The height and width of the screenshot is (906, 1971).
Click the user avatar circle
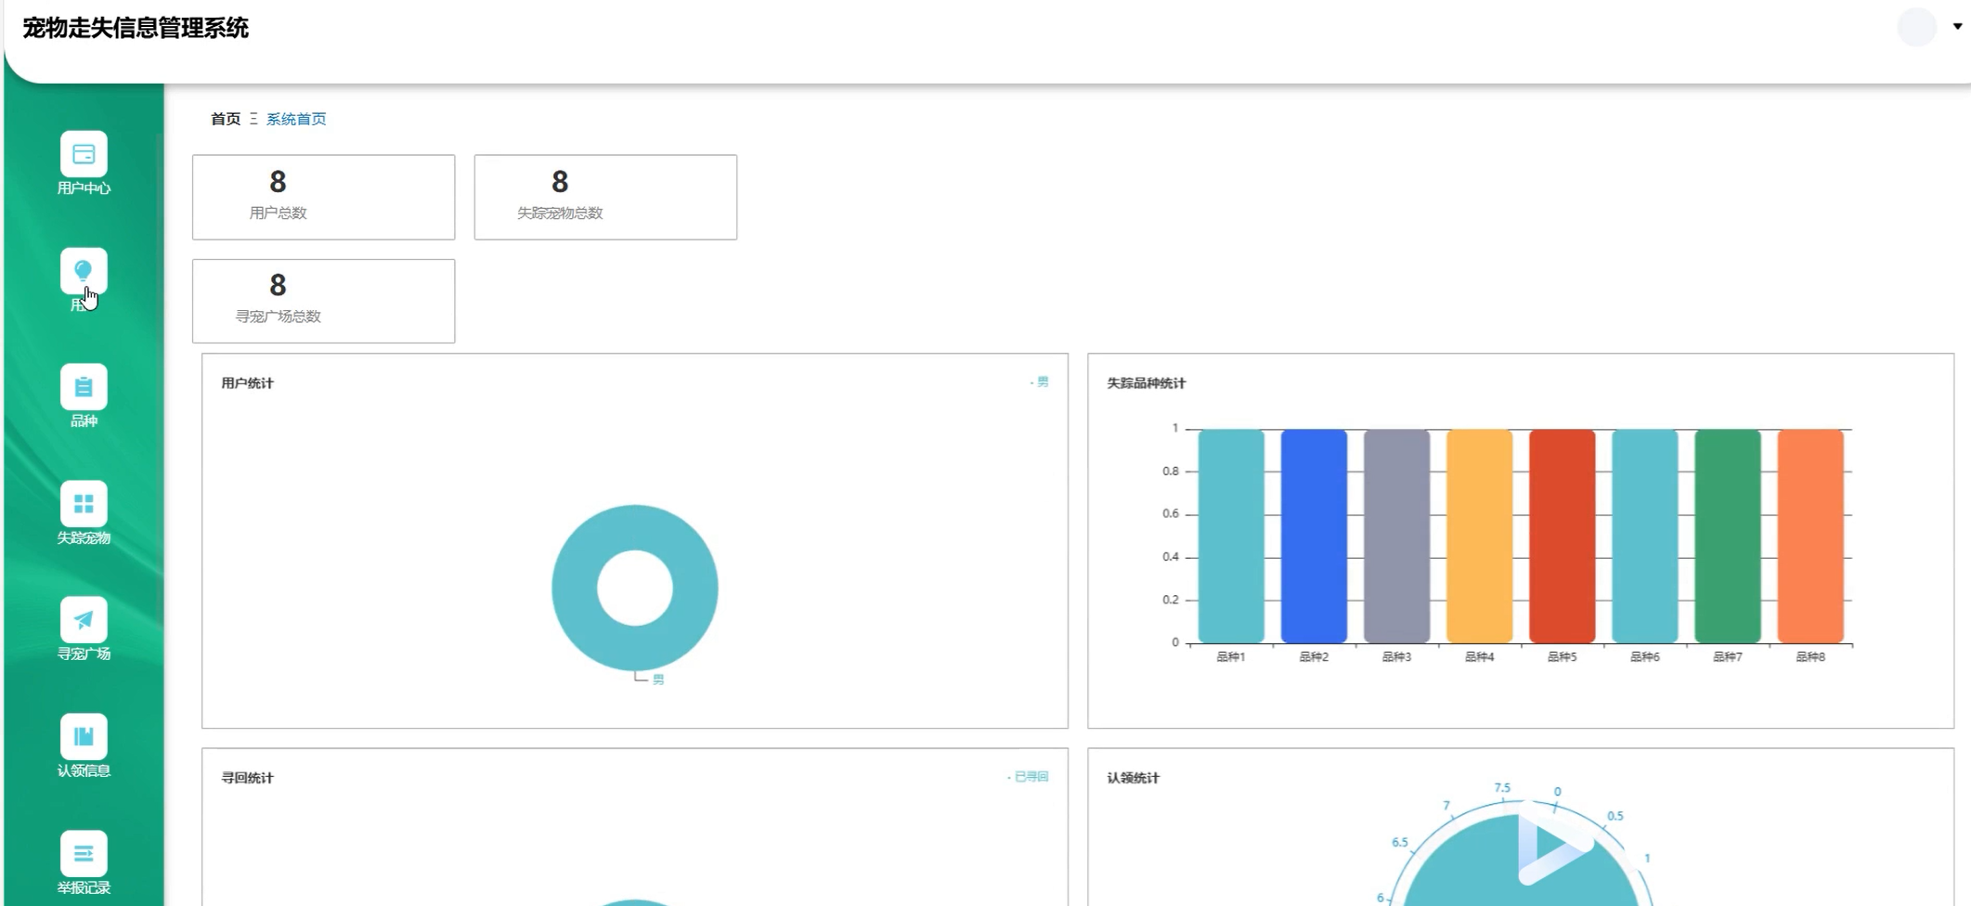click(1916, 27)
